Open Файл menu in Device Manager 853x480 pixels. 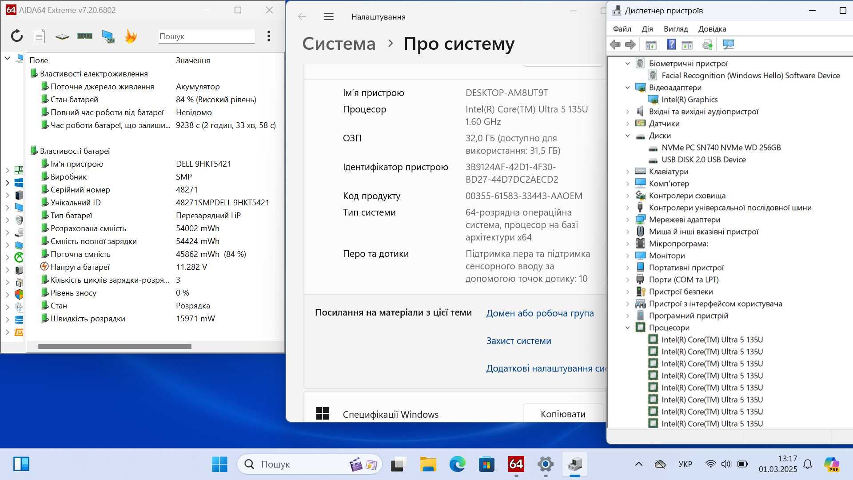pyautogui.click(x=622, y=29)
